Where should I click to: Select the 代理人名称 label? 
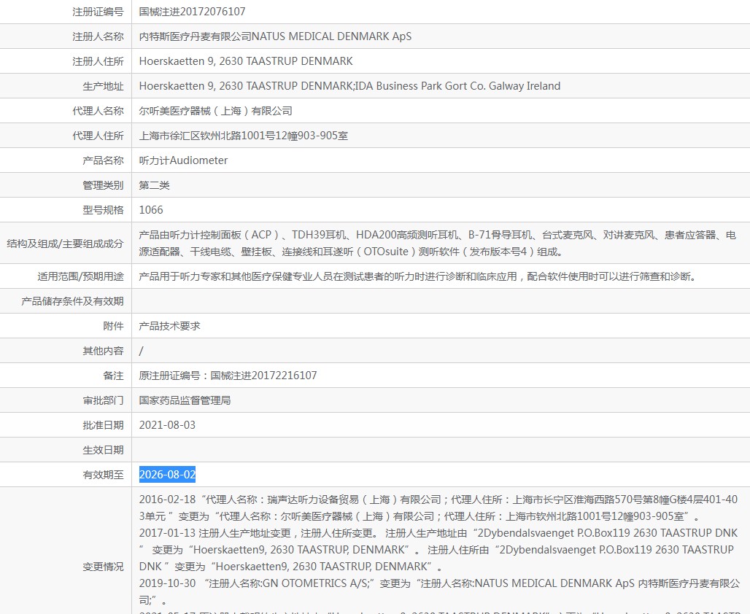point(98,111)
